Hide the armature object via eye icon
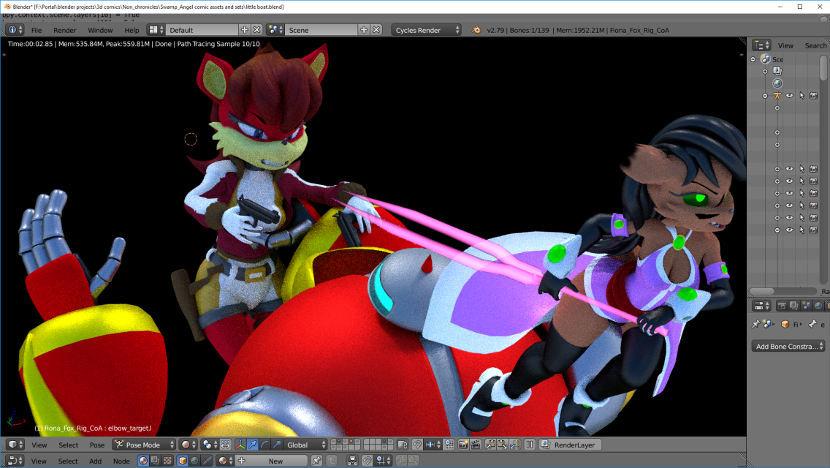Image resolution: width=830 pixels, height=468 pixels. (789, 96)
